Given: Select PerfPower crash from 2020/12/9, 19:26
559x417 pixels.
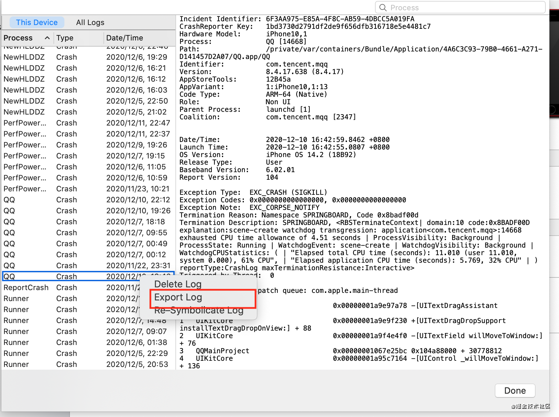Looking at the screenshot, I should click(88, 145).
